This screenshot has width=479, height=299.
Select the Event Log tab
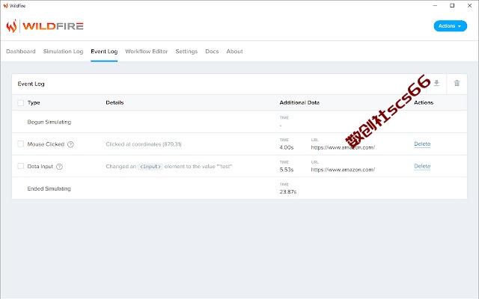(104, 52)
